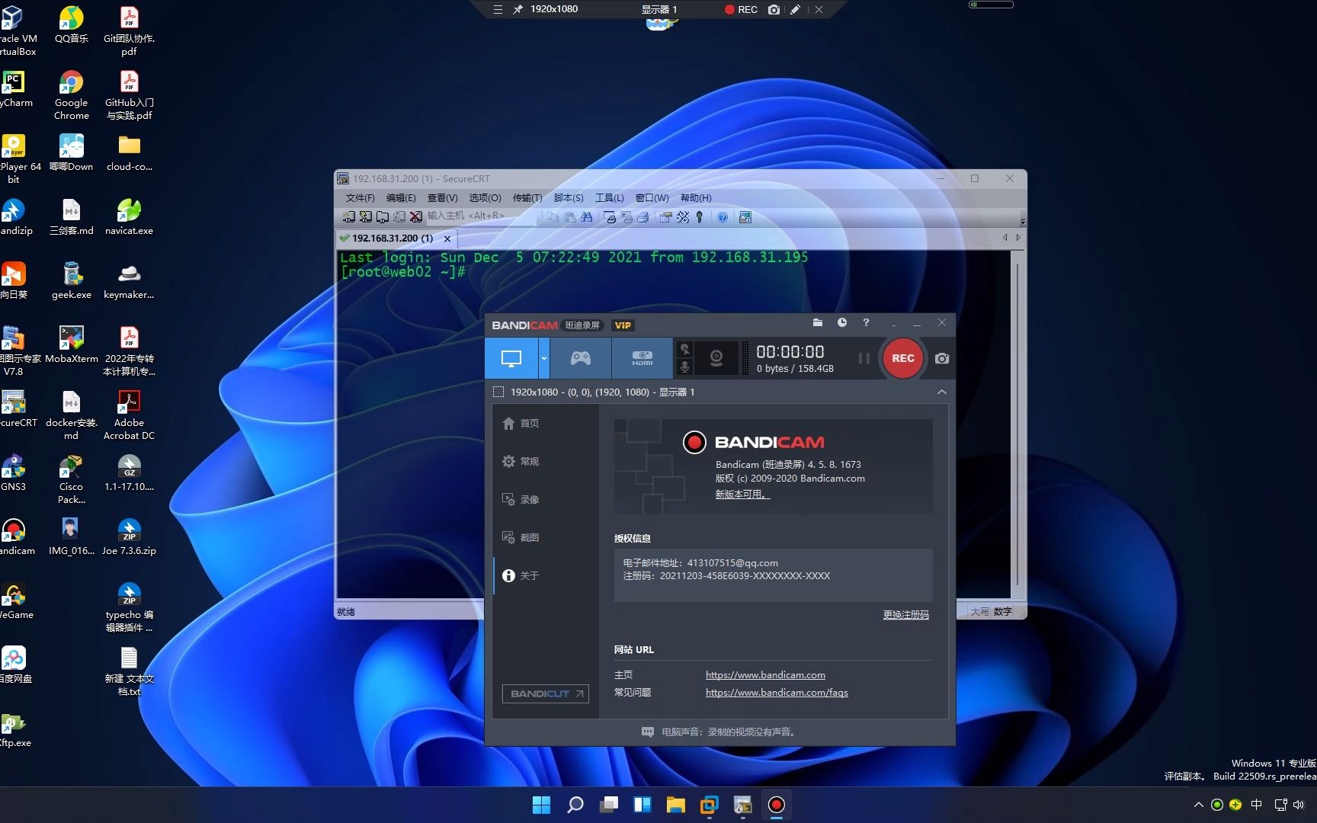
Task: Switch to HDMI device recording mode
Action: [642, 358]
